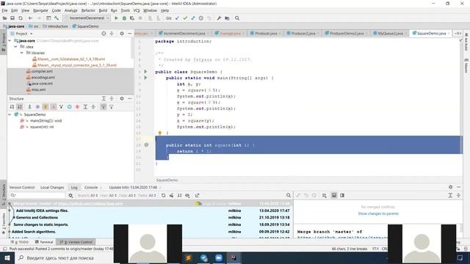Toggle Show Fields in the Structure toolbar

click(x=46, y=107)
